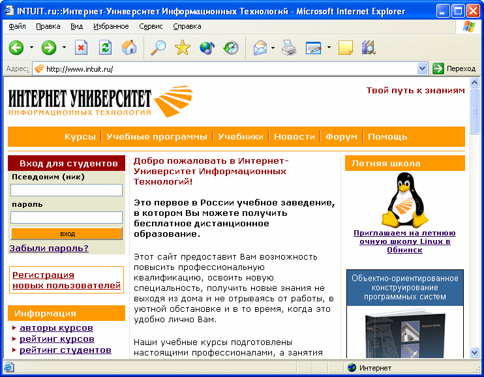Open the Курсы site tab
Screen dimensions: 484x377
pyautogui.click(x=80, y=136)
